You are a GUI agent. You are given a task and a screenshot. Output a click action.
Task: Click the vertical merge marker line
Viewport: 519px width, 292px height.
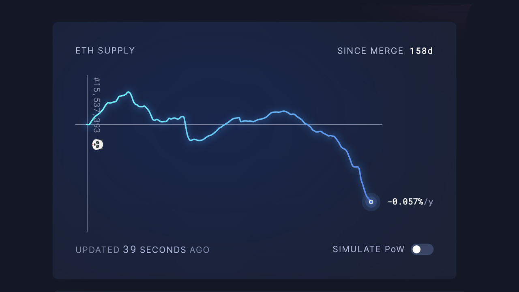click(x=87, y=182)
